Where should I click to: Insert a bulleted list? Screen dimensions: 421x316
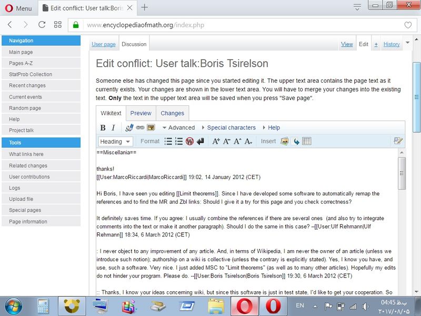168,141
